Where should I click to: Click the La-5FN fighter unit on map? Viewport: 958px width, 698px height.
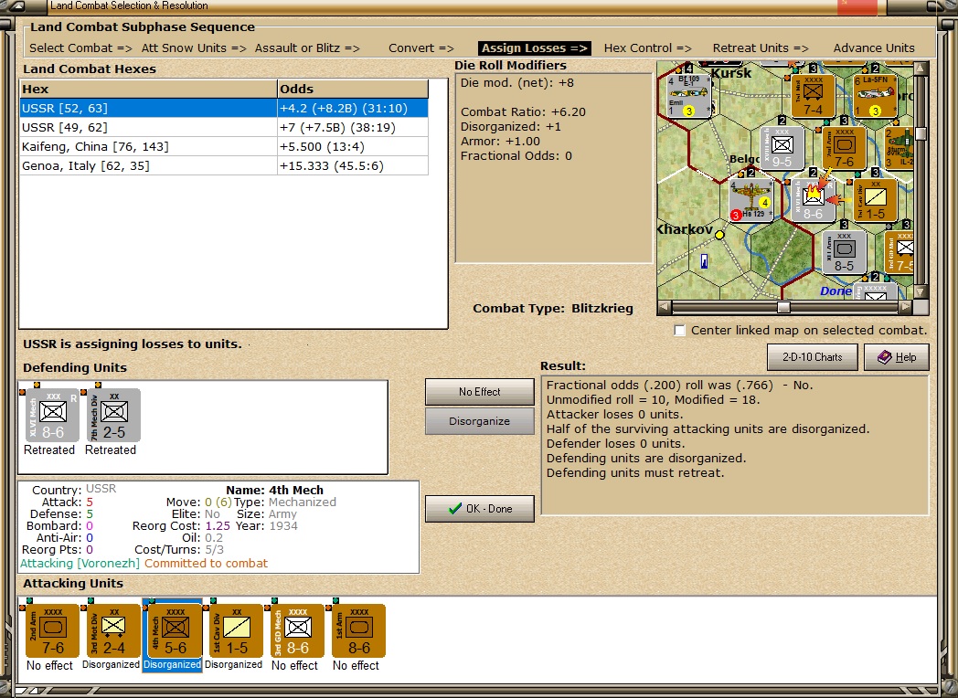[875, 95]
